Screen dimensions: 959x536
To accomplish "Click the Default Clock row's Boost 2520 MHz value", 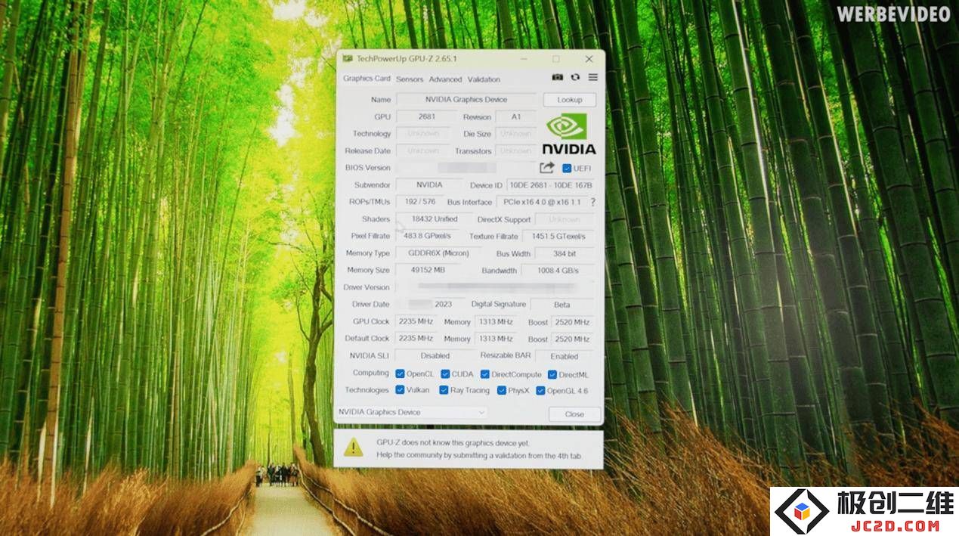I will click(572, 339).
